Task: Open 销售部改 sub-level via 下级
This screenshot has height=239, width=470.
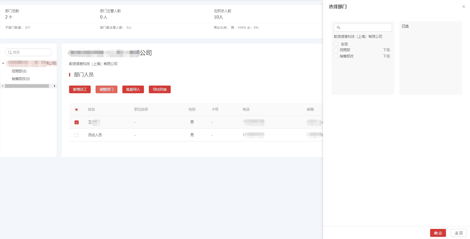Action: tap(386, 56)
